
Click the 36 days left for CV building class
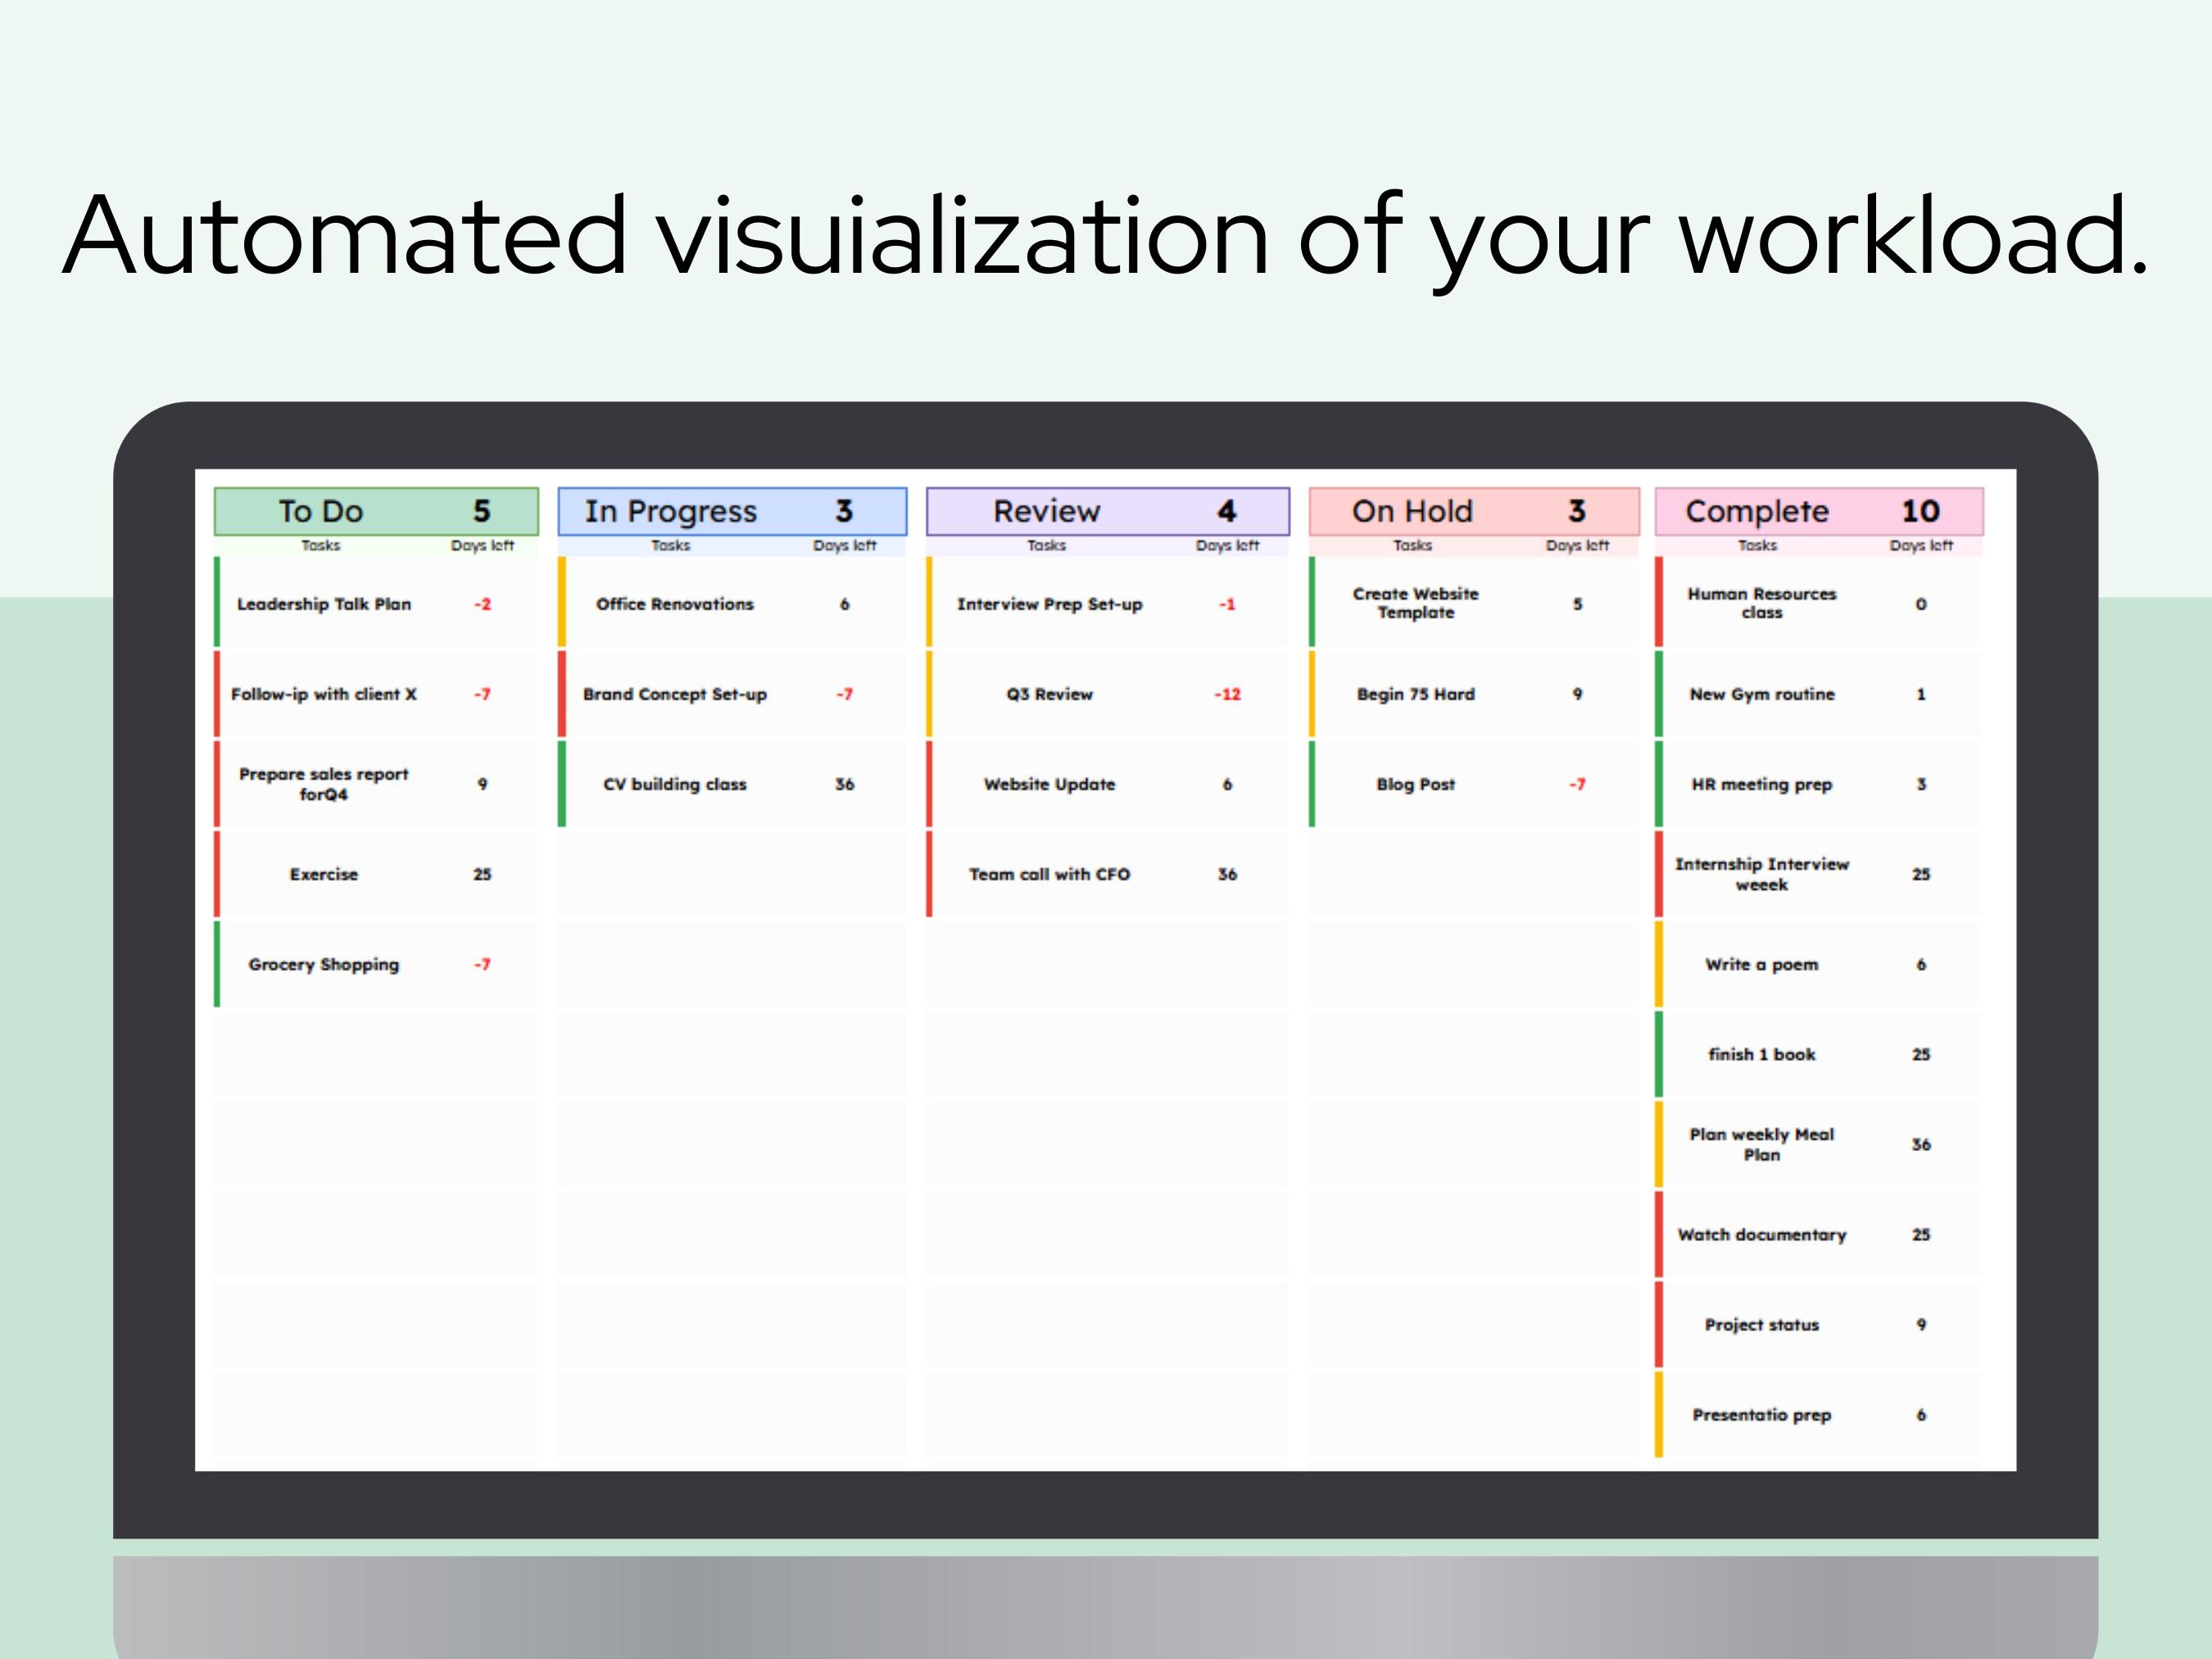click(844, 784)
